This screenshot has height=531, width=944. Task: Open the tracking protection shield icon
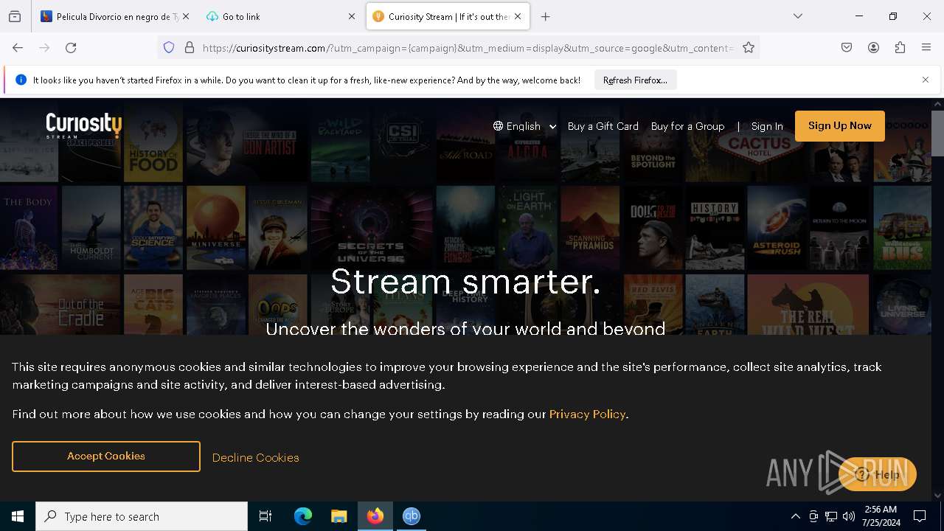(x=169, y=48)
